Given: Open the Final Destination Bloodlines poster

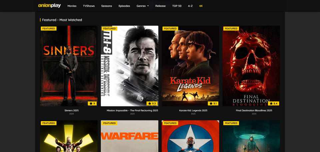Looking at the screenshot, I should tap(251, 66).
